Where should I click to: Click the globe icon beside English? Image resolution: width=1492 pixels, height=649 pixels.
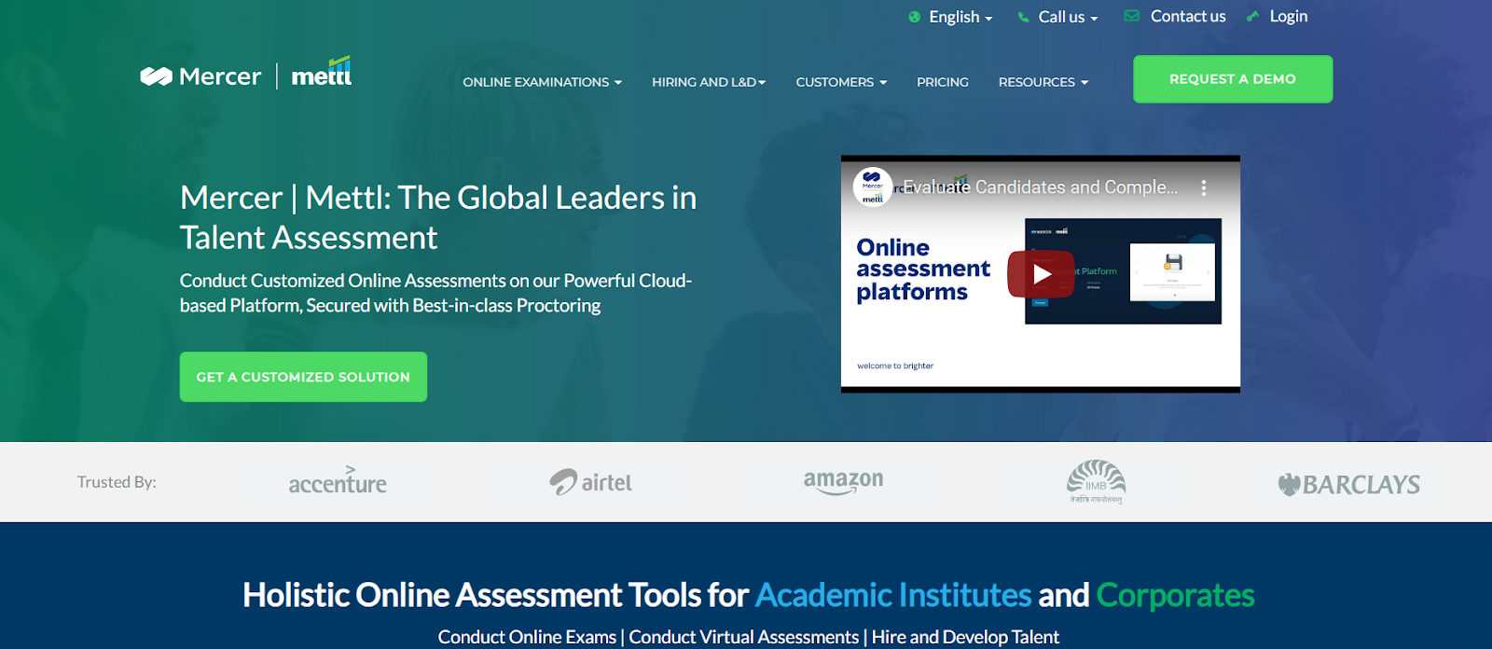[x=914, y=17]
